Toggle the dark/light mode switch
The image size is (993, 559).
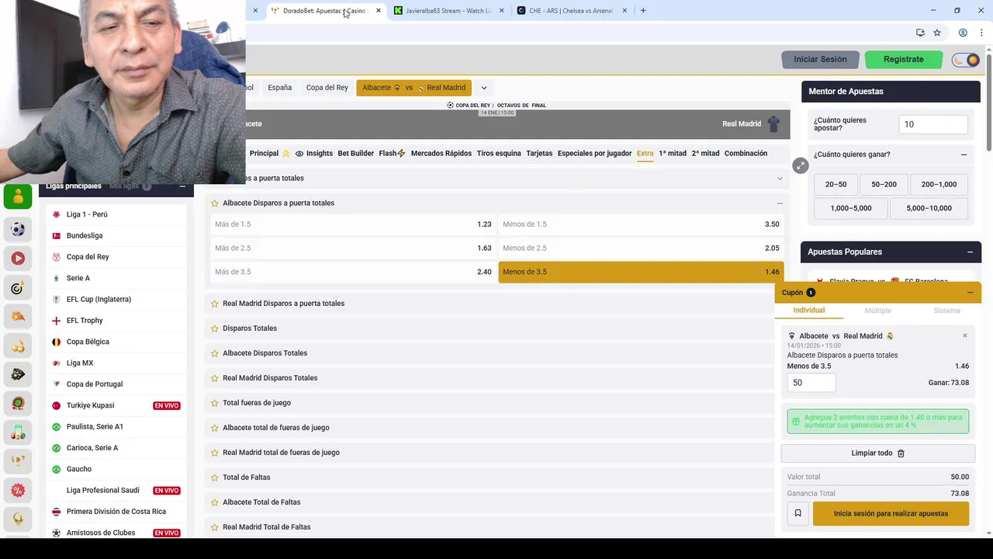(x=966, y=60)
